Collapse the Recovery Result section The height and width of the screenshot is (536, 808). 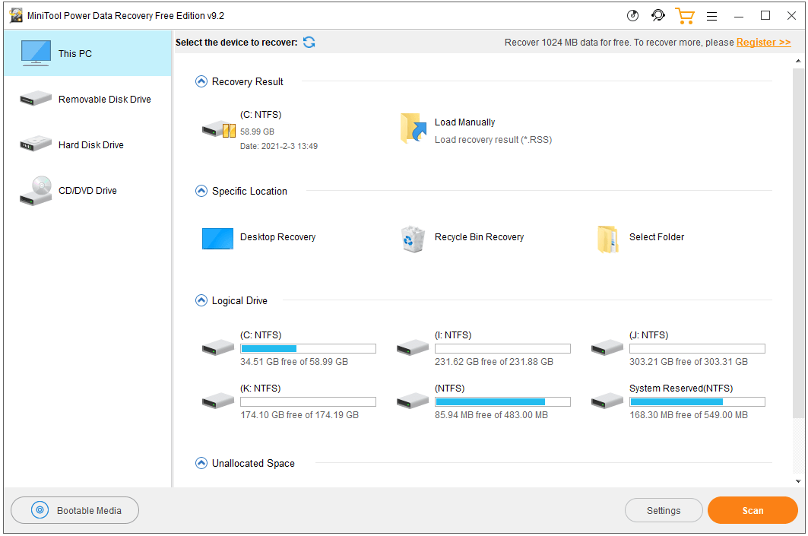click(x=201, y=82)
